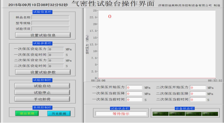Viewport: 224px width, 123px height.
Task: Click the 实时压力 (MPa) axis label
Action: click(87, 44)
